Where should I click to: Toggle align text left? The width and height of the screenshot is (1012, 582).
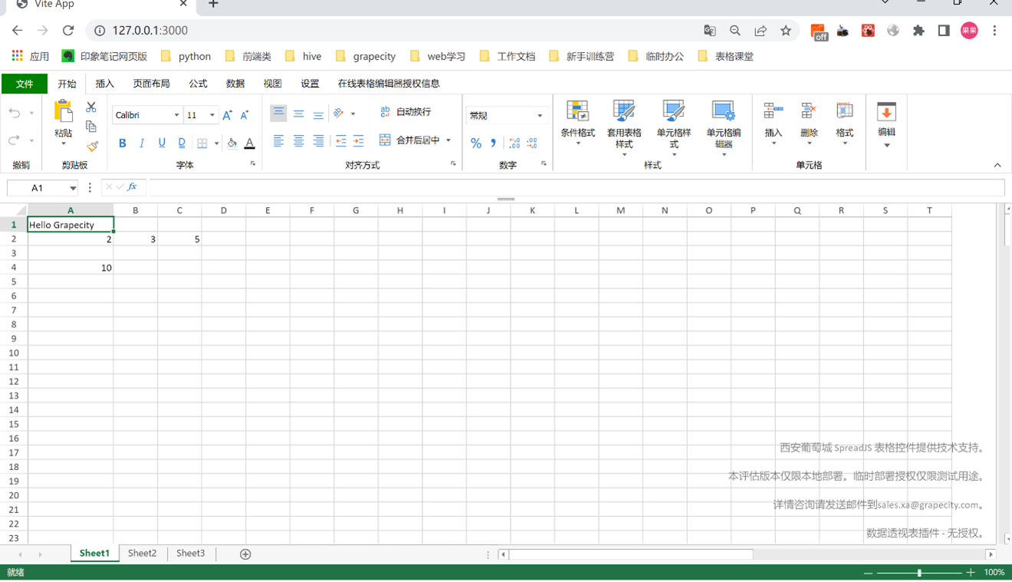[x=278, y=141]
